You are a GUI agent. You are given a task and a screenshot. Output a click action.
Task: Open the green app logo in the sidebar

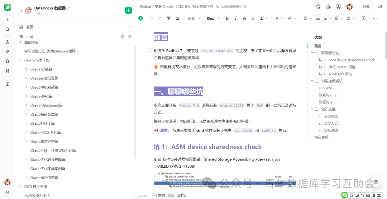tap(8, 8)
